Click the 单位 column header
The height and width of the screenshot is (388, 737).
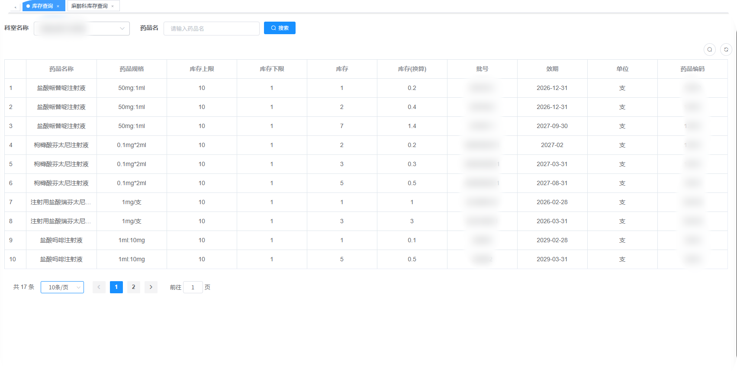pos(622,69)
